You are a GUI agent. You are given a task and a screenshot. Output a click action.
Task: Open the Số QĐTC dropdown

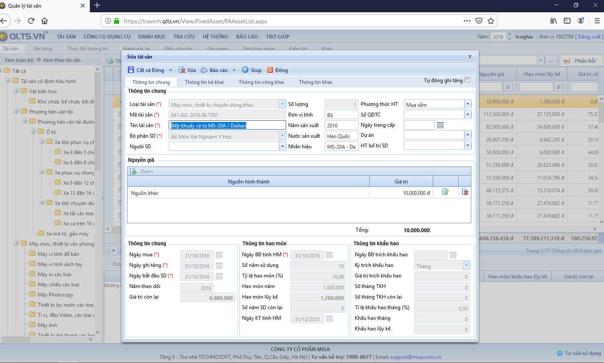tap(468, 114)
